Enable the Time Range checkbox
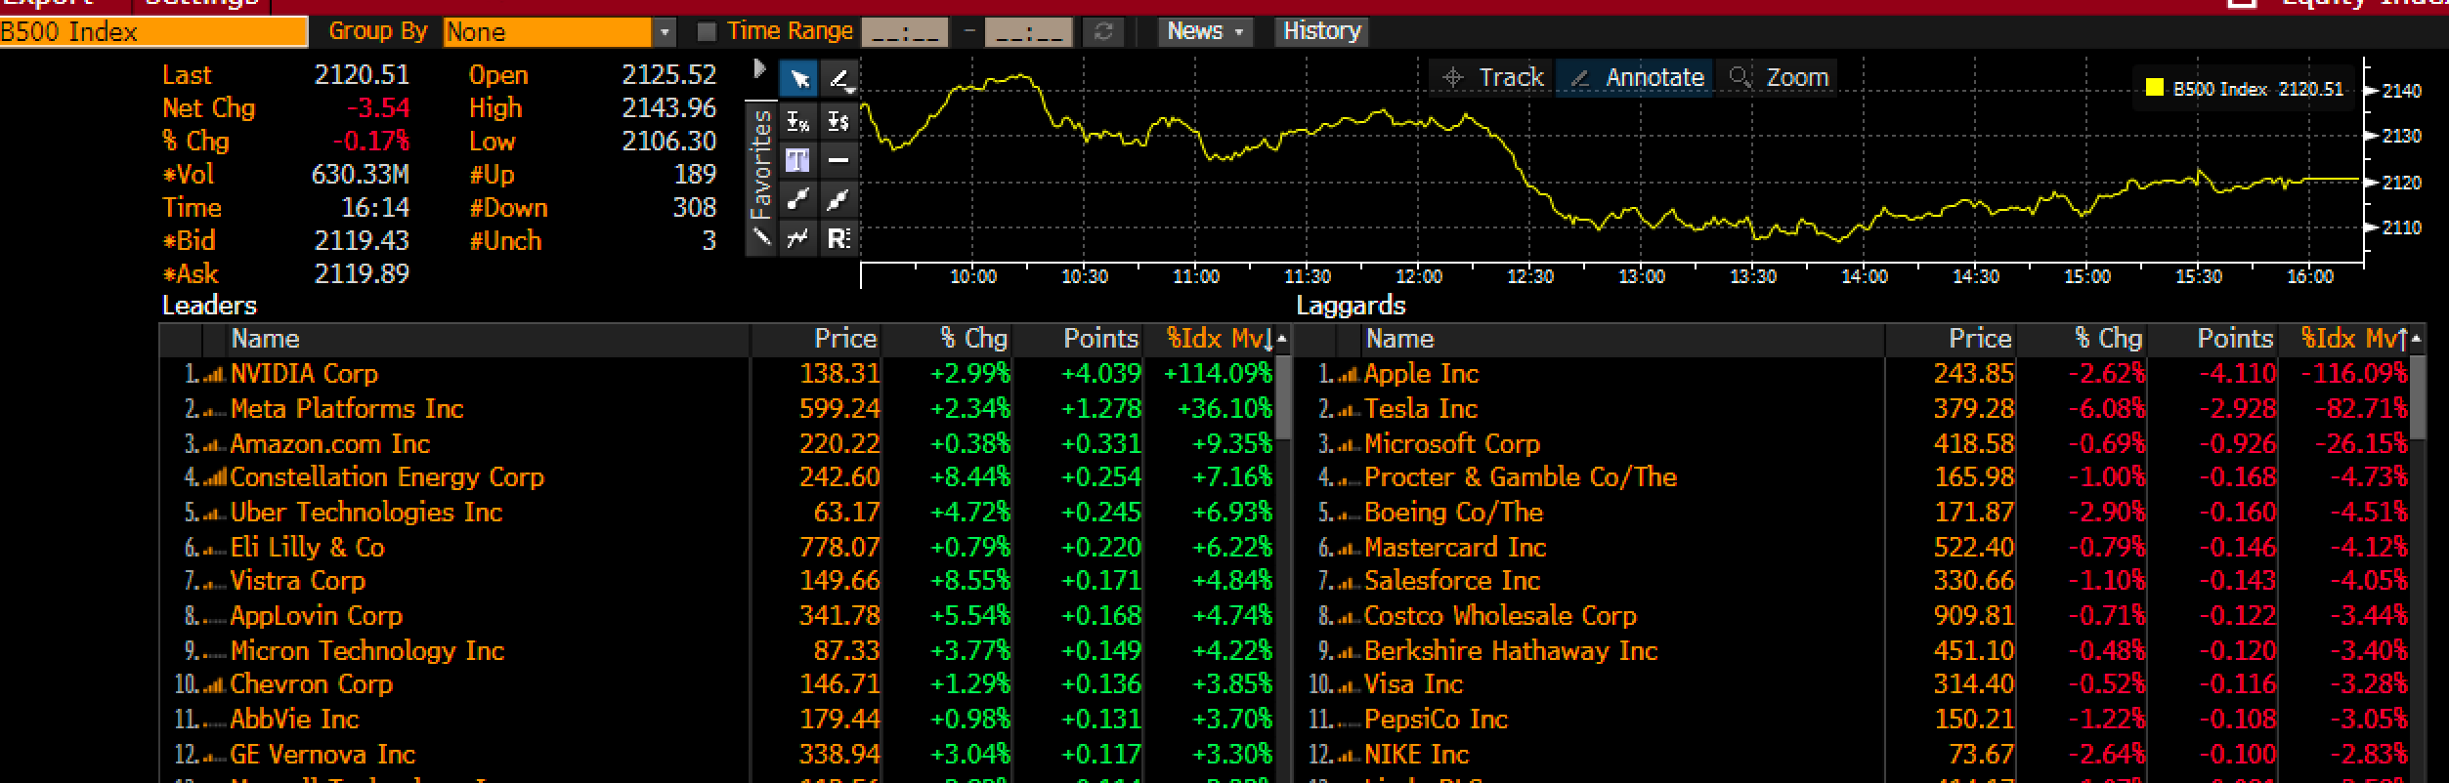 pyautogui.click(x=707, y=32)
